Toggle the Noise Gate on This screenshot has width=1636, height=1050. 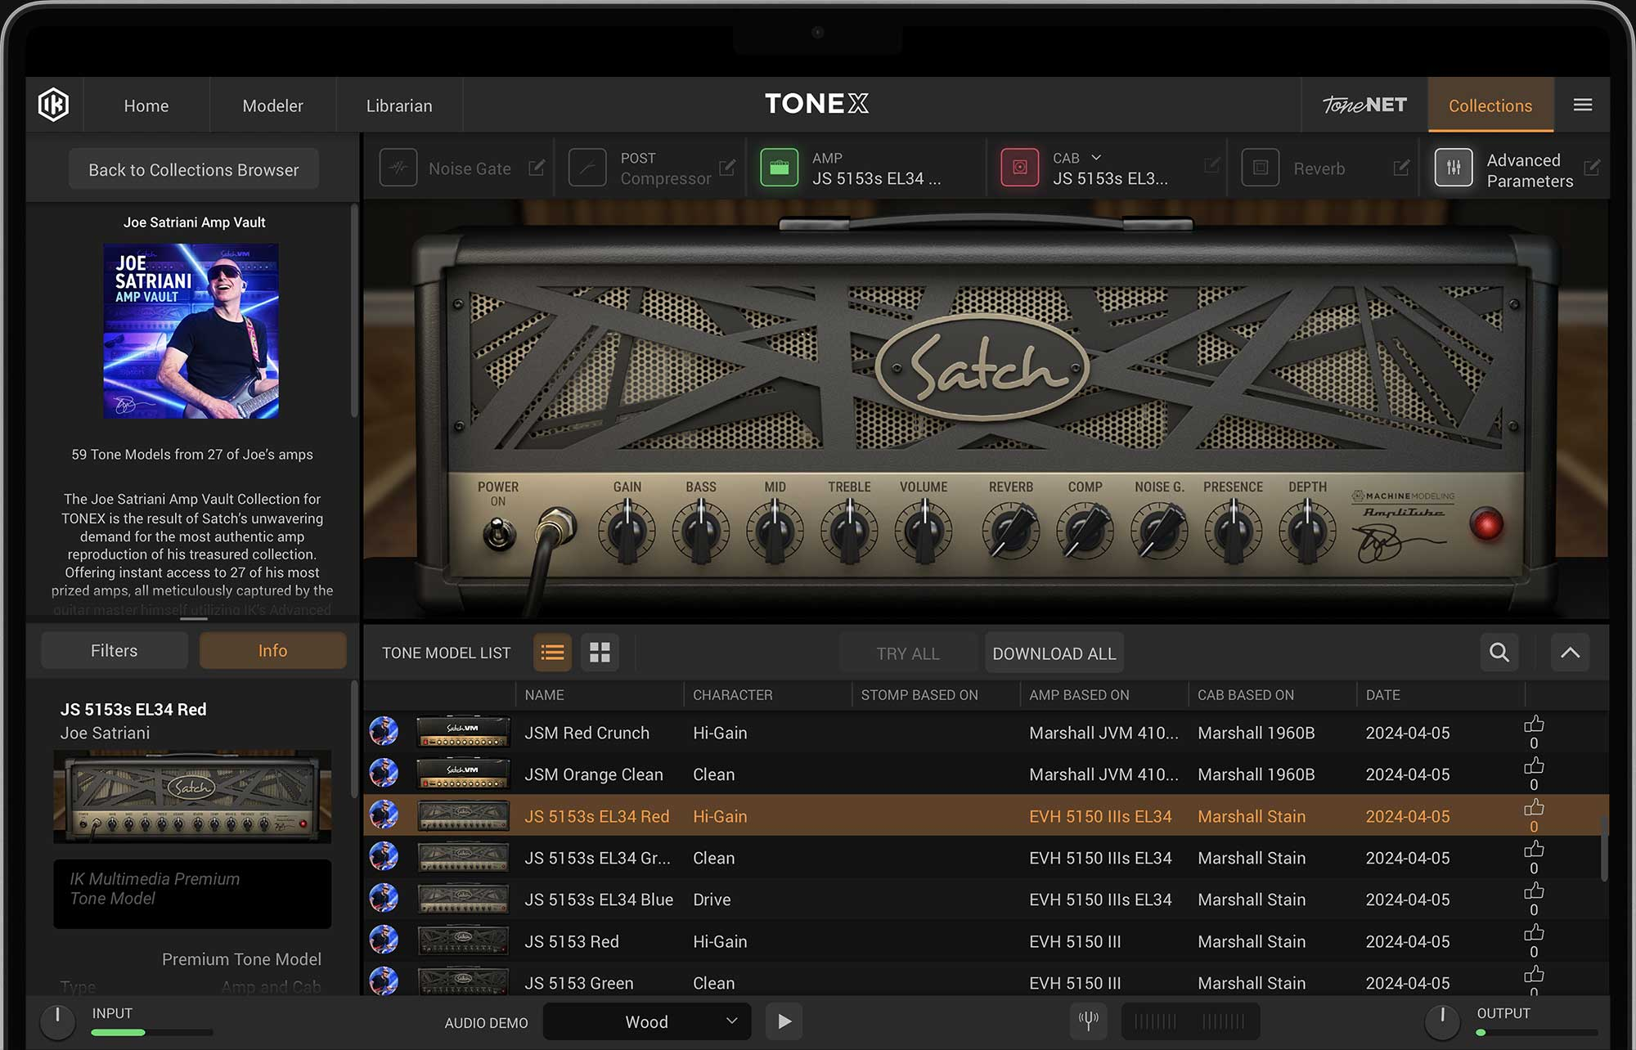tap(398, 168)
